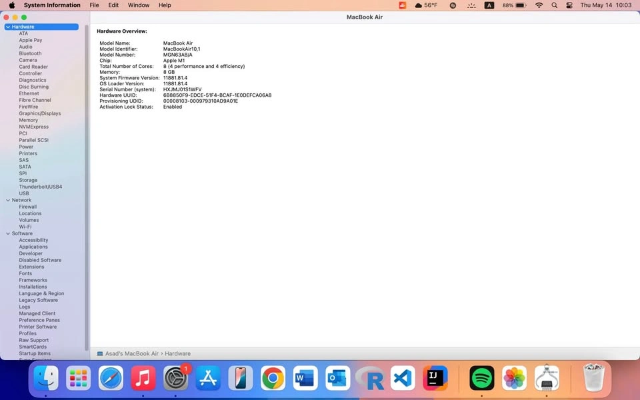Click the laptop icon in path bar
Screen dimensions: 640x400
(x=100, y=353)
